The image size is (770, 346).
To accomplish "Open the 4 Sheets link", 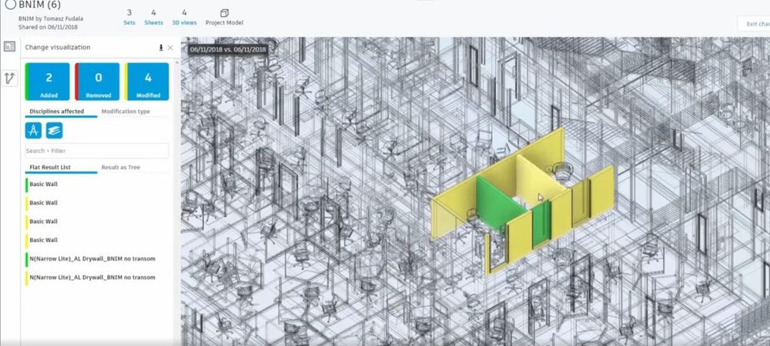I will [154, 17].
